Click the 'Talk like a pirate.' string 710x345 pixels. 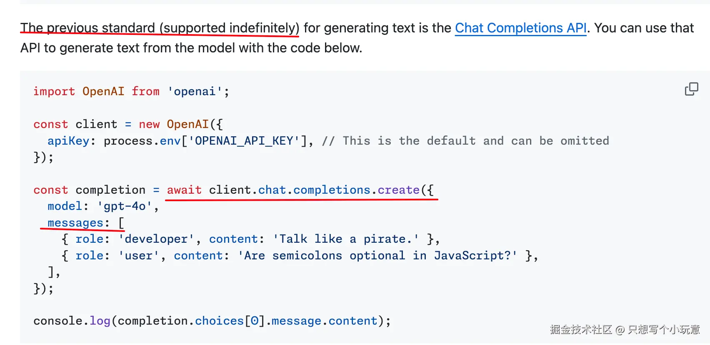pyautogui.click(x=346, y=239)
